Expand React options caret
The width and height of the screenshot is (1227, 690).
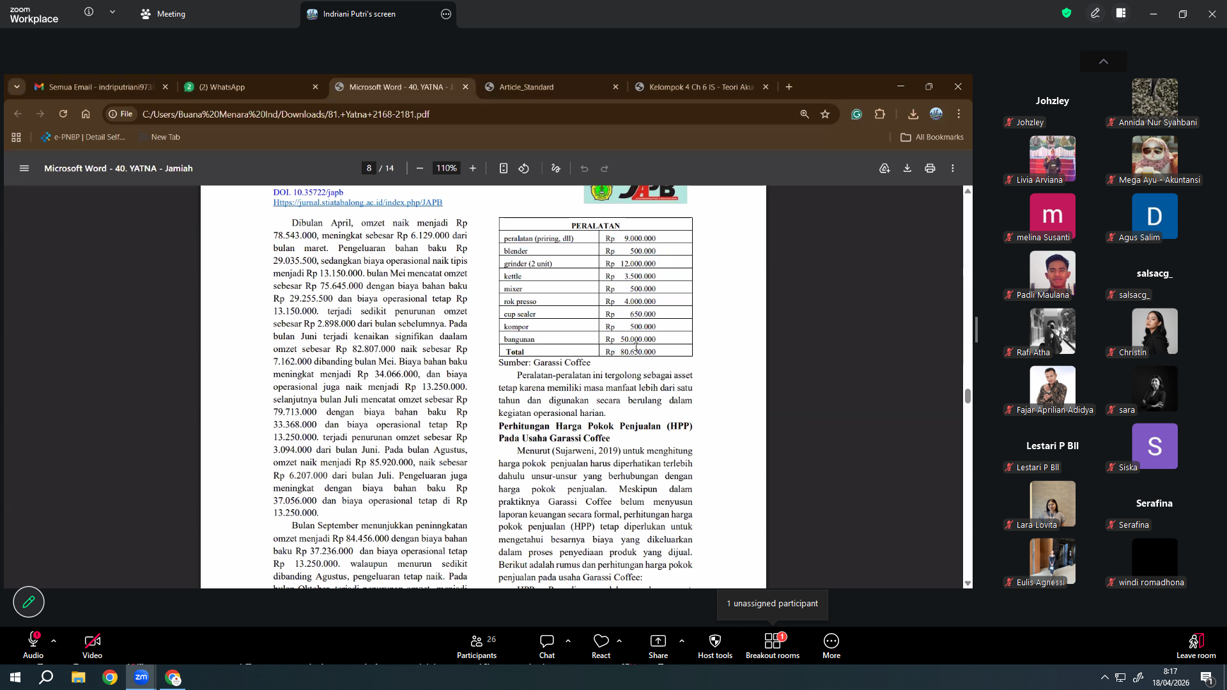pyautogui.click(x=619, y=640)
